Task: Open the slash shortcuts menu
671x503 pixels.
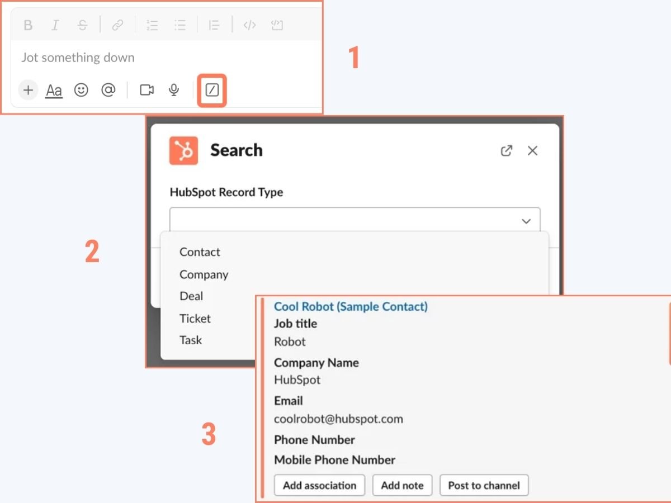Action: [x=212, y=90]
